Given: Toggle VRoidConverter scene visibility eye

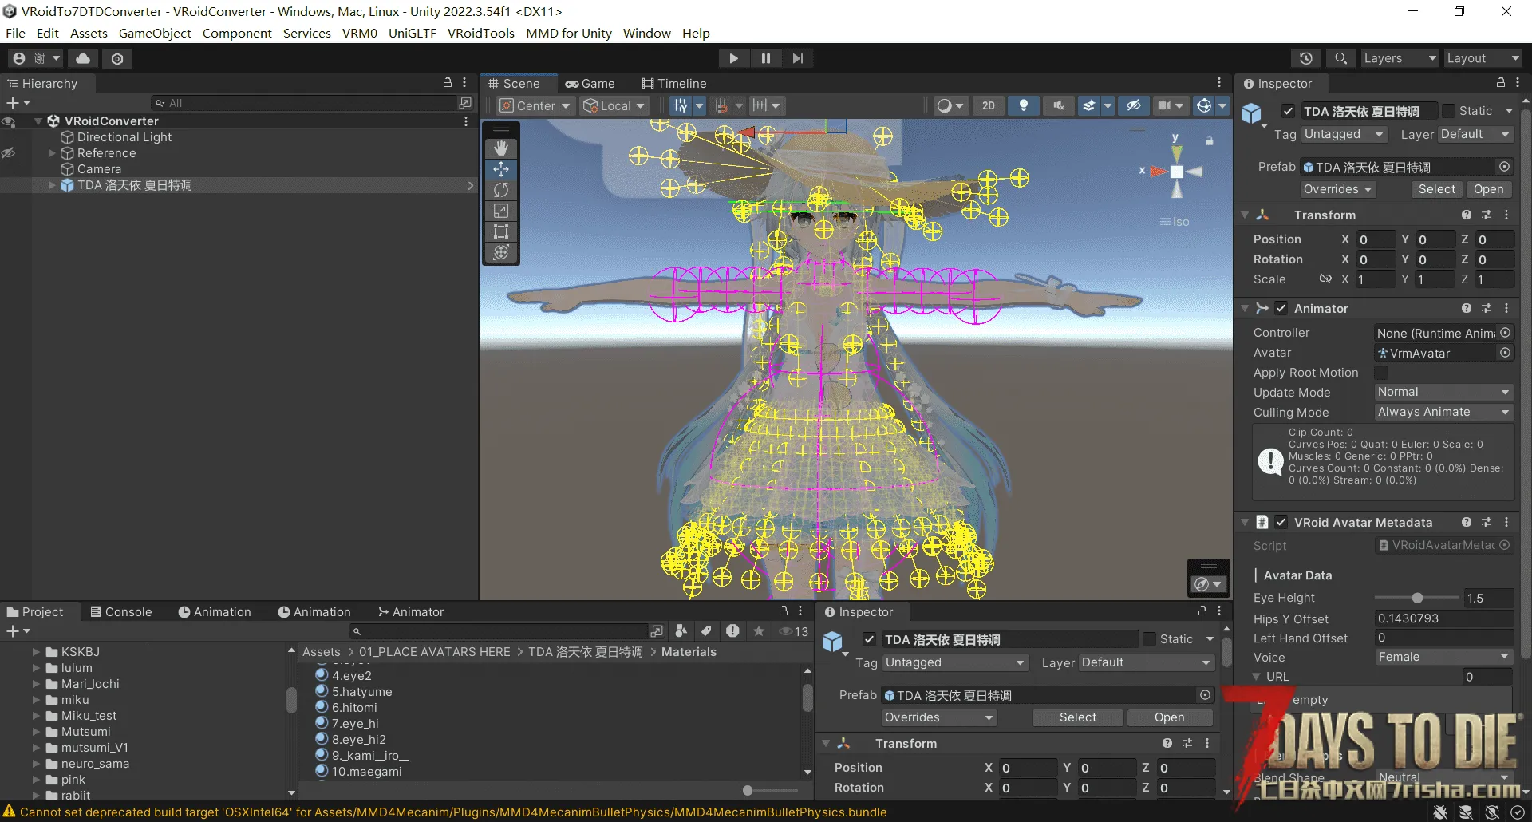Looking at the screenshot, I should point(9,121).
